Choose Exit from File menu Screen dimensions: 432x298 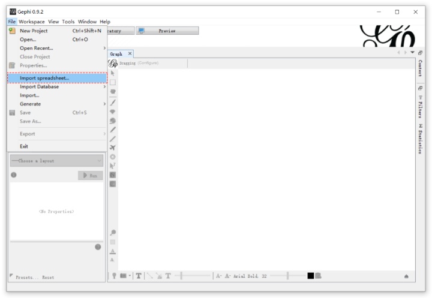(57, 146)
